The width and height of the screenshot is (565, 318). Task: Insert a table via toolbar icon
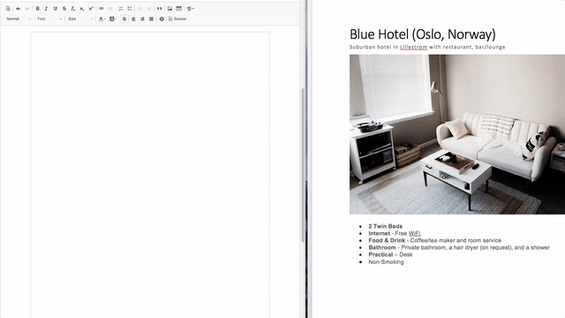[x=178, y=8]
